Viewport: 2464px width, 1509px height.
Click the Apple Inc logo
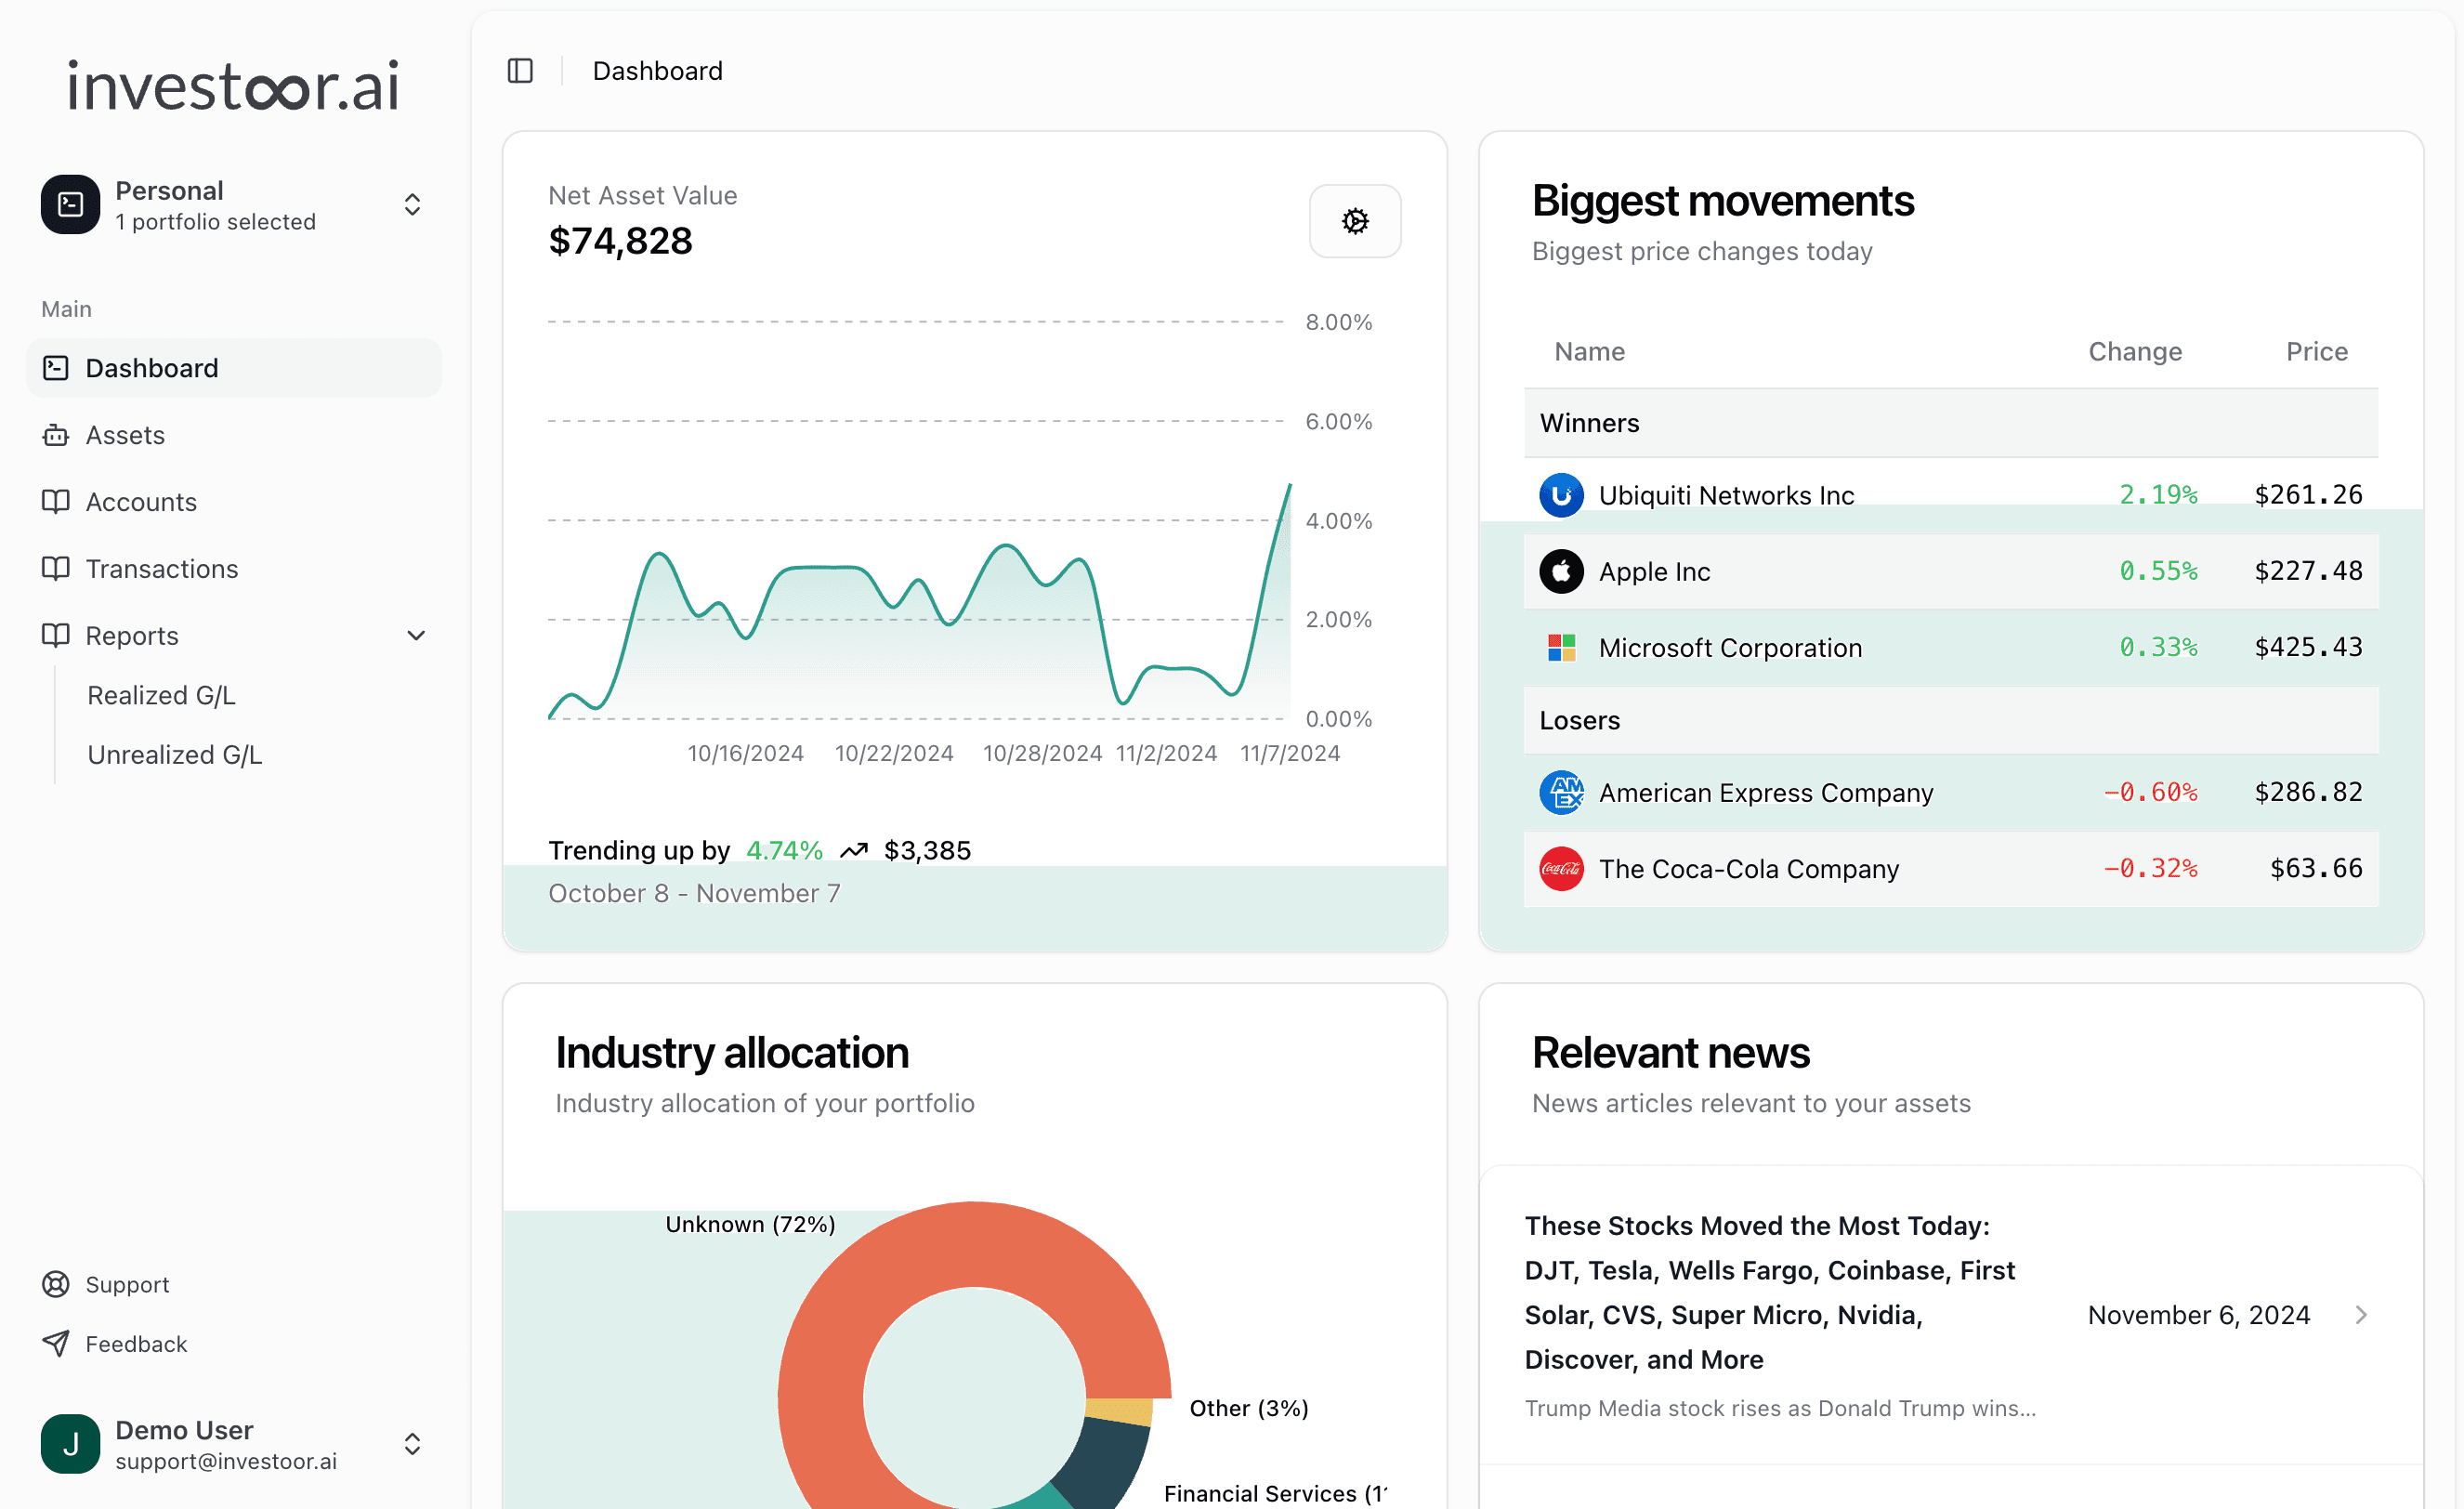(1561, 572)
